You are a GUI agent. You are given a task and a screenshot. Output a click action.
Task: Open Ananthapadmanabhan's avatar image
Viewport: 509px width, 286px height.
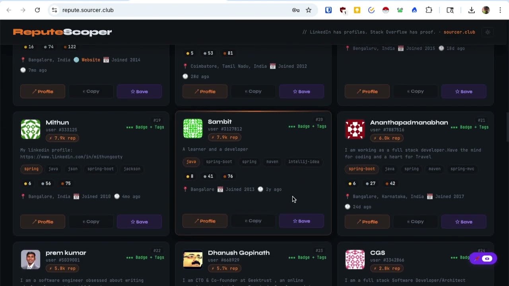click(355, 129)
